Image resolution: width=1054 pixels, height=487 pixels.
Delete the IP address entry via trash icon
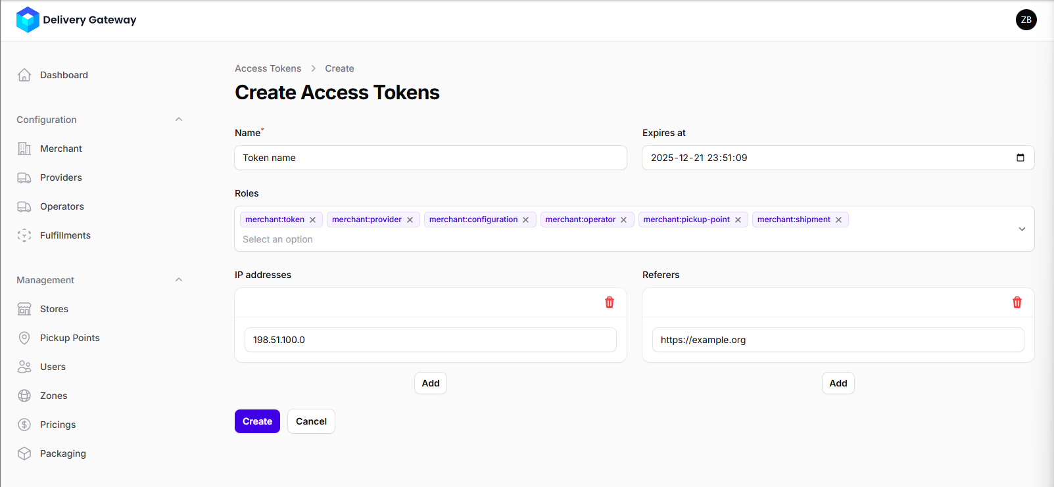tap(610, 302)
